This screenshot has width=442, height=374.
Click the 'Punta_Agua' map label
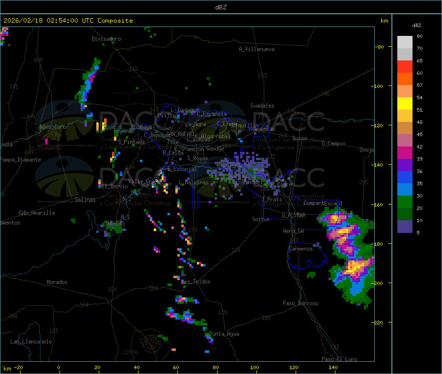(224, 334)
